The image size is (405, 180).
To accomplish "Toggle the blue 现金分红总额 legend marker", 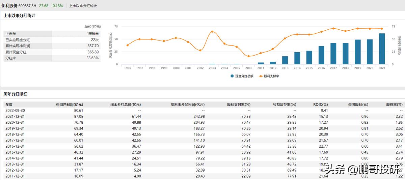I will tap(232, 76).
